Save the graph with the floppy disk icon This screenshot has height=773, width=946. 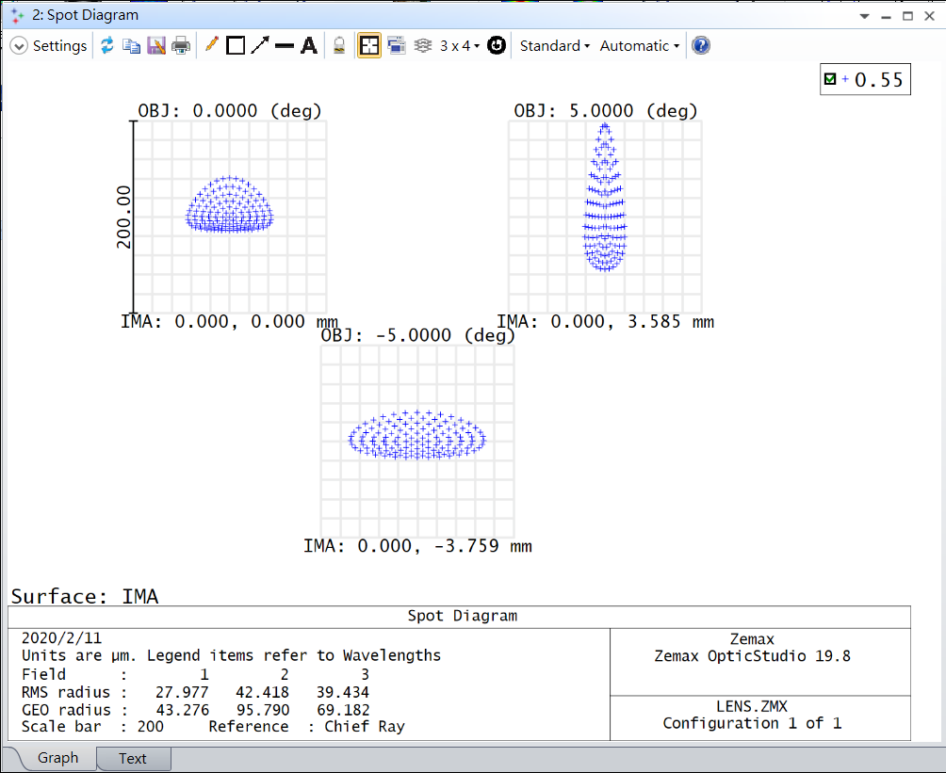tap(156, 45)
